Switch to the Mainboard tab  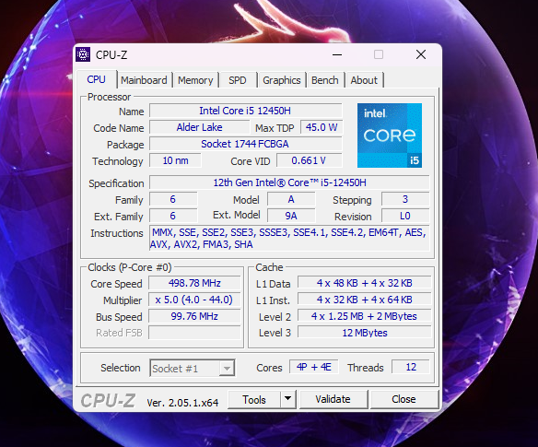[x=144, y=80]
